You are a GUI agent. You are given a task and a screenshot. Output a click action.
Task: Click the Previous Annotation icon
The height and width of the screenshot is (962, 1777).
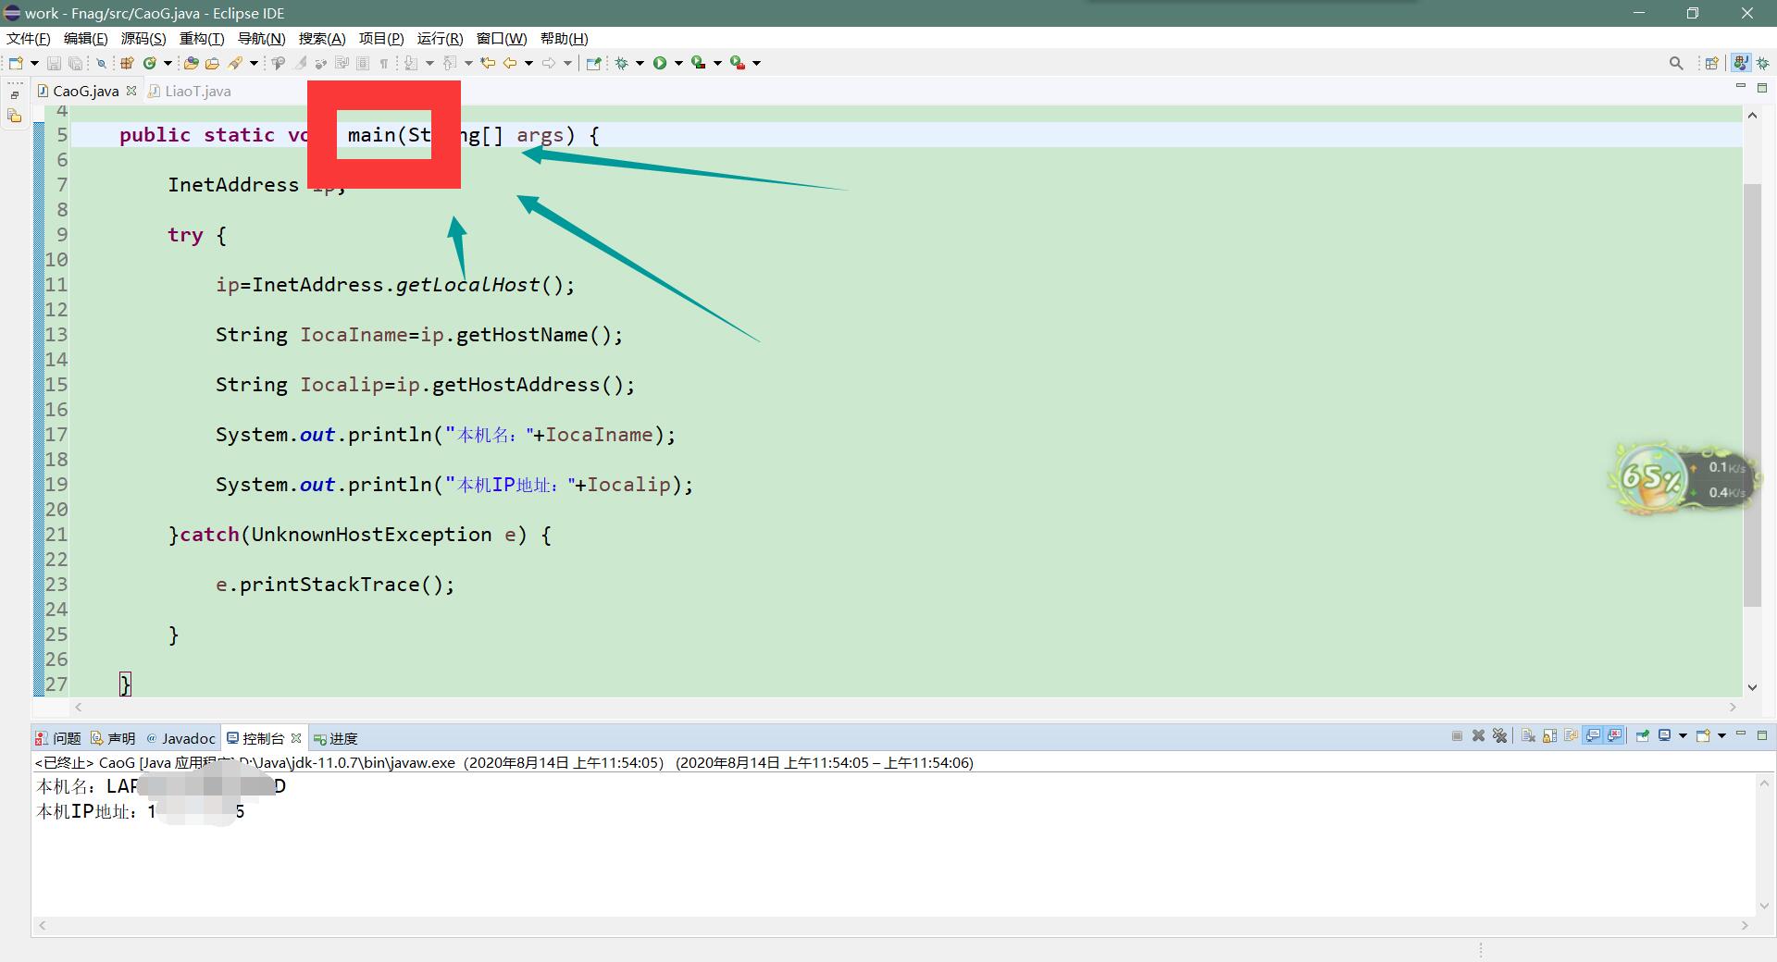pos(449,63)
